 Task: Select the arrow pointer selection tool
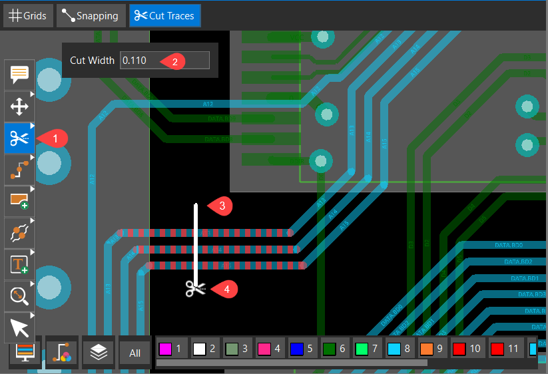click(19, 327)
